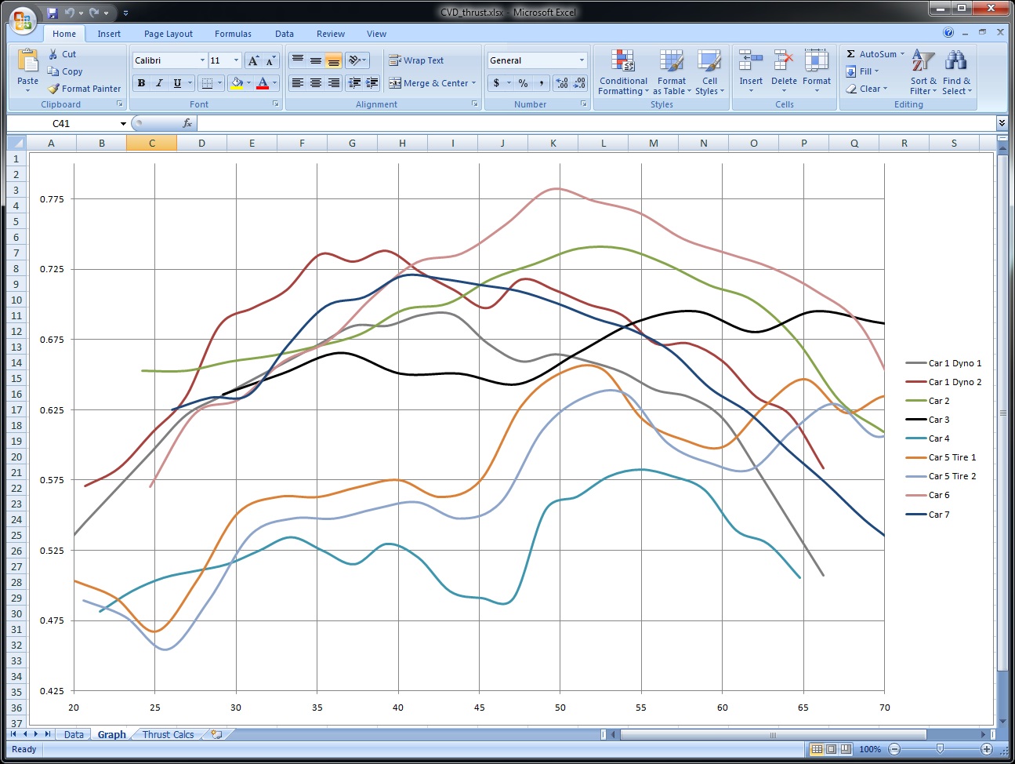This screenshot has width=1015, height=764.
Task: Click the Insert Cells icon
Action: (x=751, y=61)
